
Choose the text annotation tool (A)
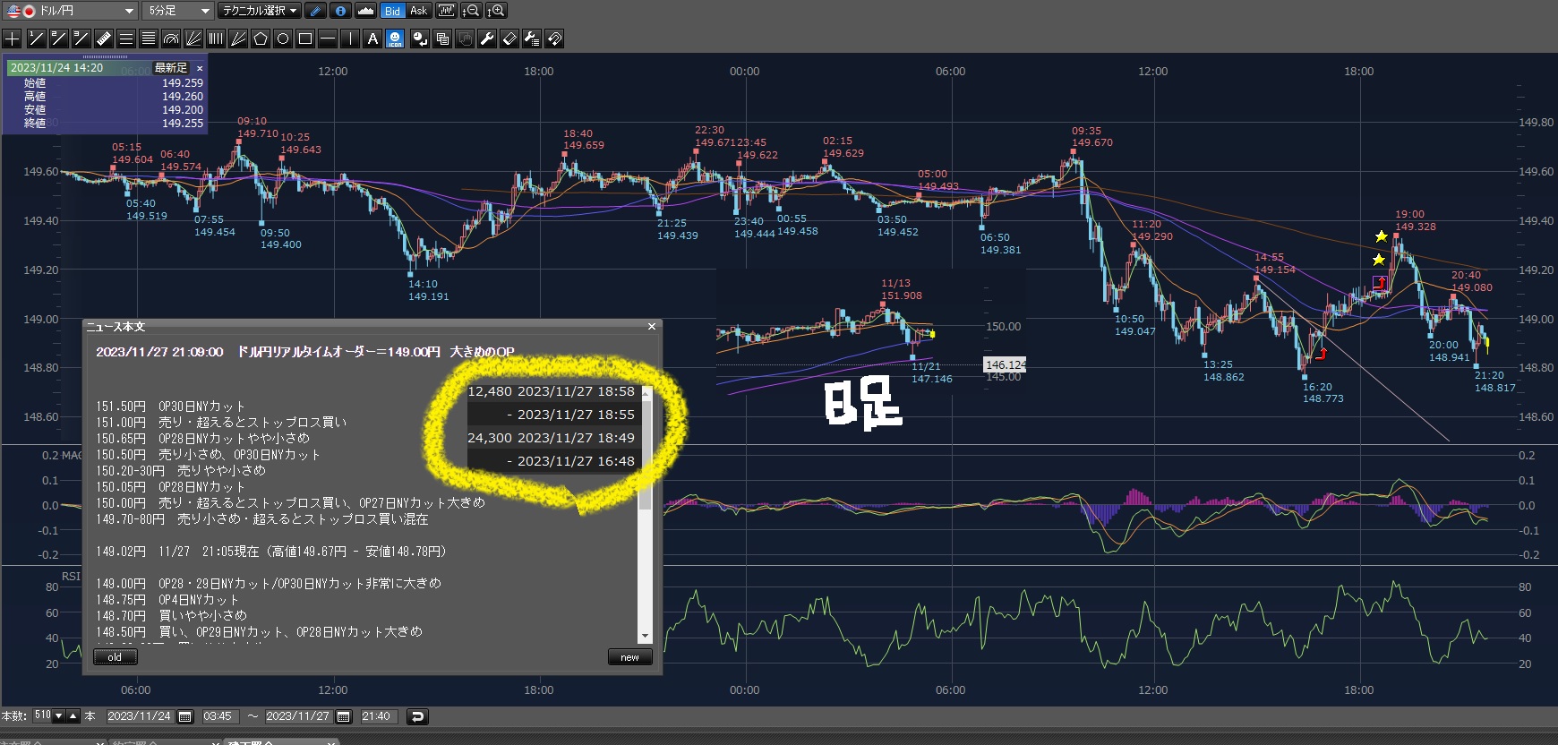372,39
